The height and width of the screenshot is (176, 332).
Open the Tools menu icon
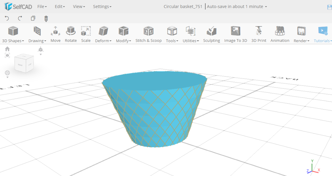(172, 31)
